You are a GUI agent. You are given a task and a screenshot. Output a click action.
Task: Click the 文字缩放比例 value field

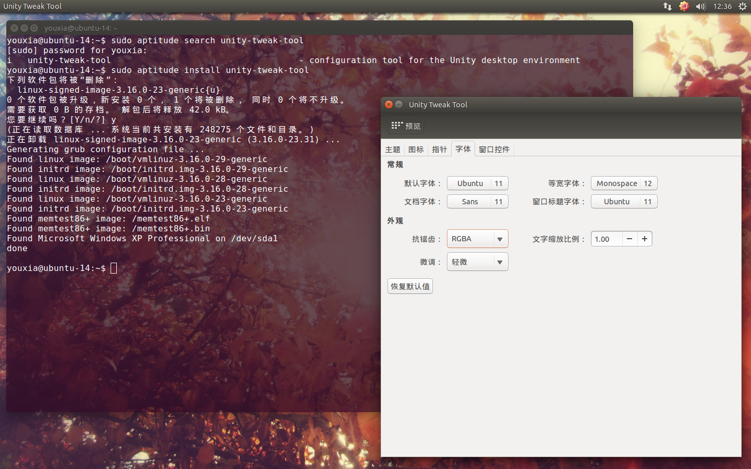click(x=606, y=239)
